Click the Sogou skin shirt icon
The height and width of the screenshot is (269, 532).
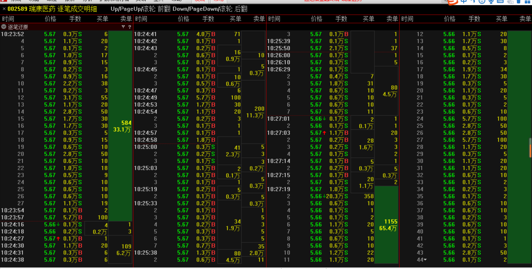tap(518, 2)
